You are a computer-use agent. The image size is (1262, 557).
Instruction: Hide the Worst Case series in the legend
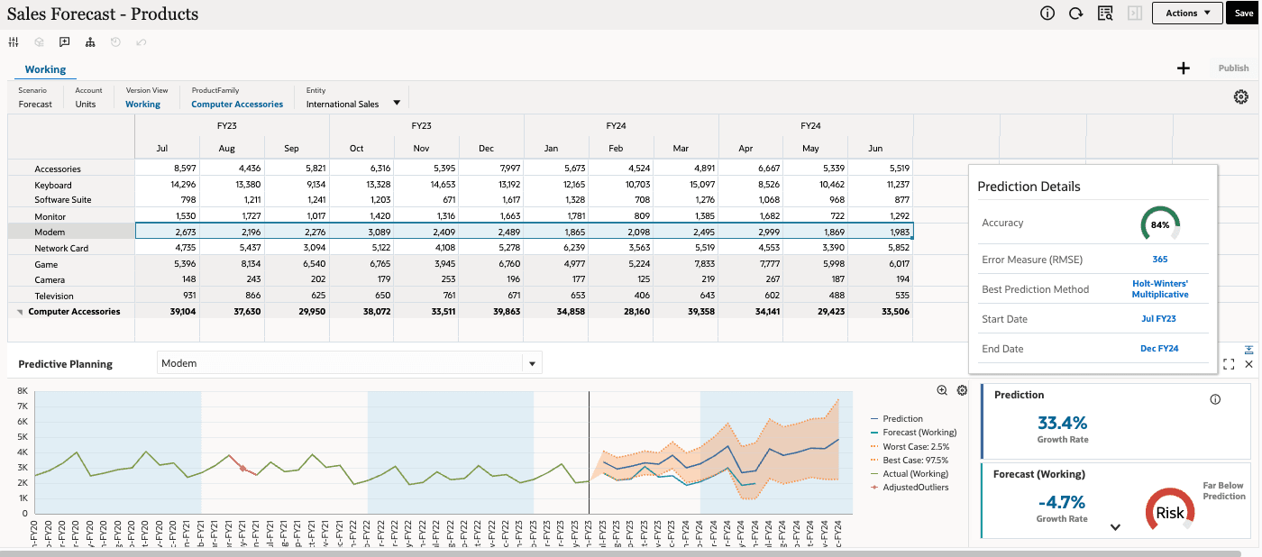919,446
